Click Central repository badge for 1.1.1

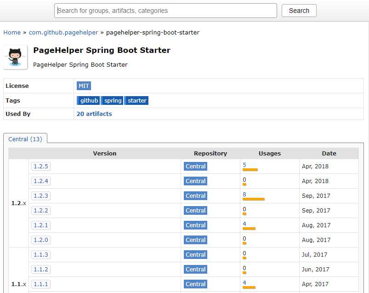(x=195, y=284)
